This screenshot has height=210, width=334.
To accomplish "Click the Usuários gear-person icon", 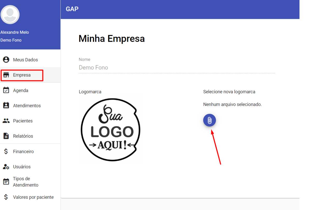I will pos(6,167).
